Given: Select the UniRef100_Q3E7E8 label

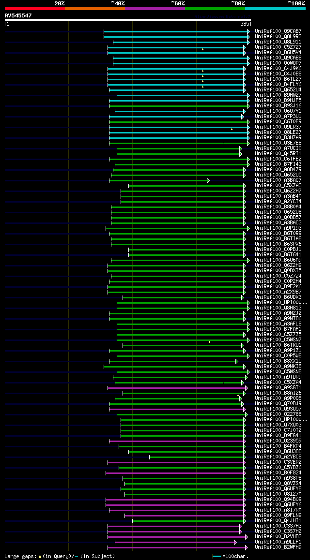Looking at the screenshot, I should 278,143.
